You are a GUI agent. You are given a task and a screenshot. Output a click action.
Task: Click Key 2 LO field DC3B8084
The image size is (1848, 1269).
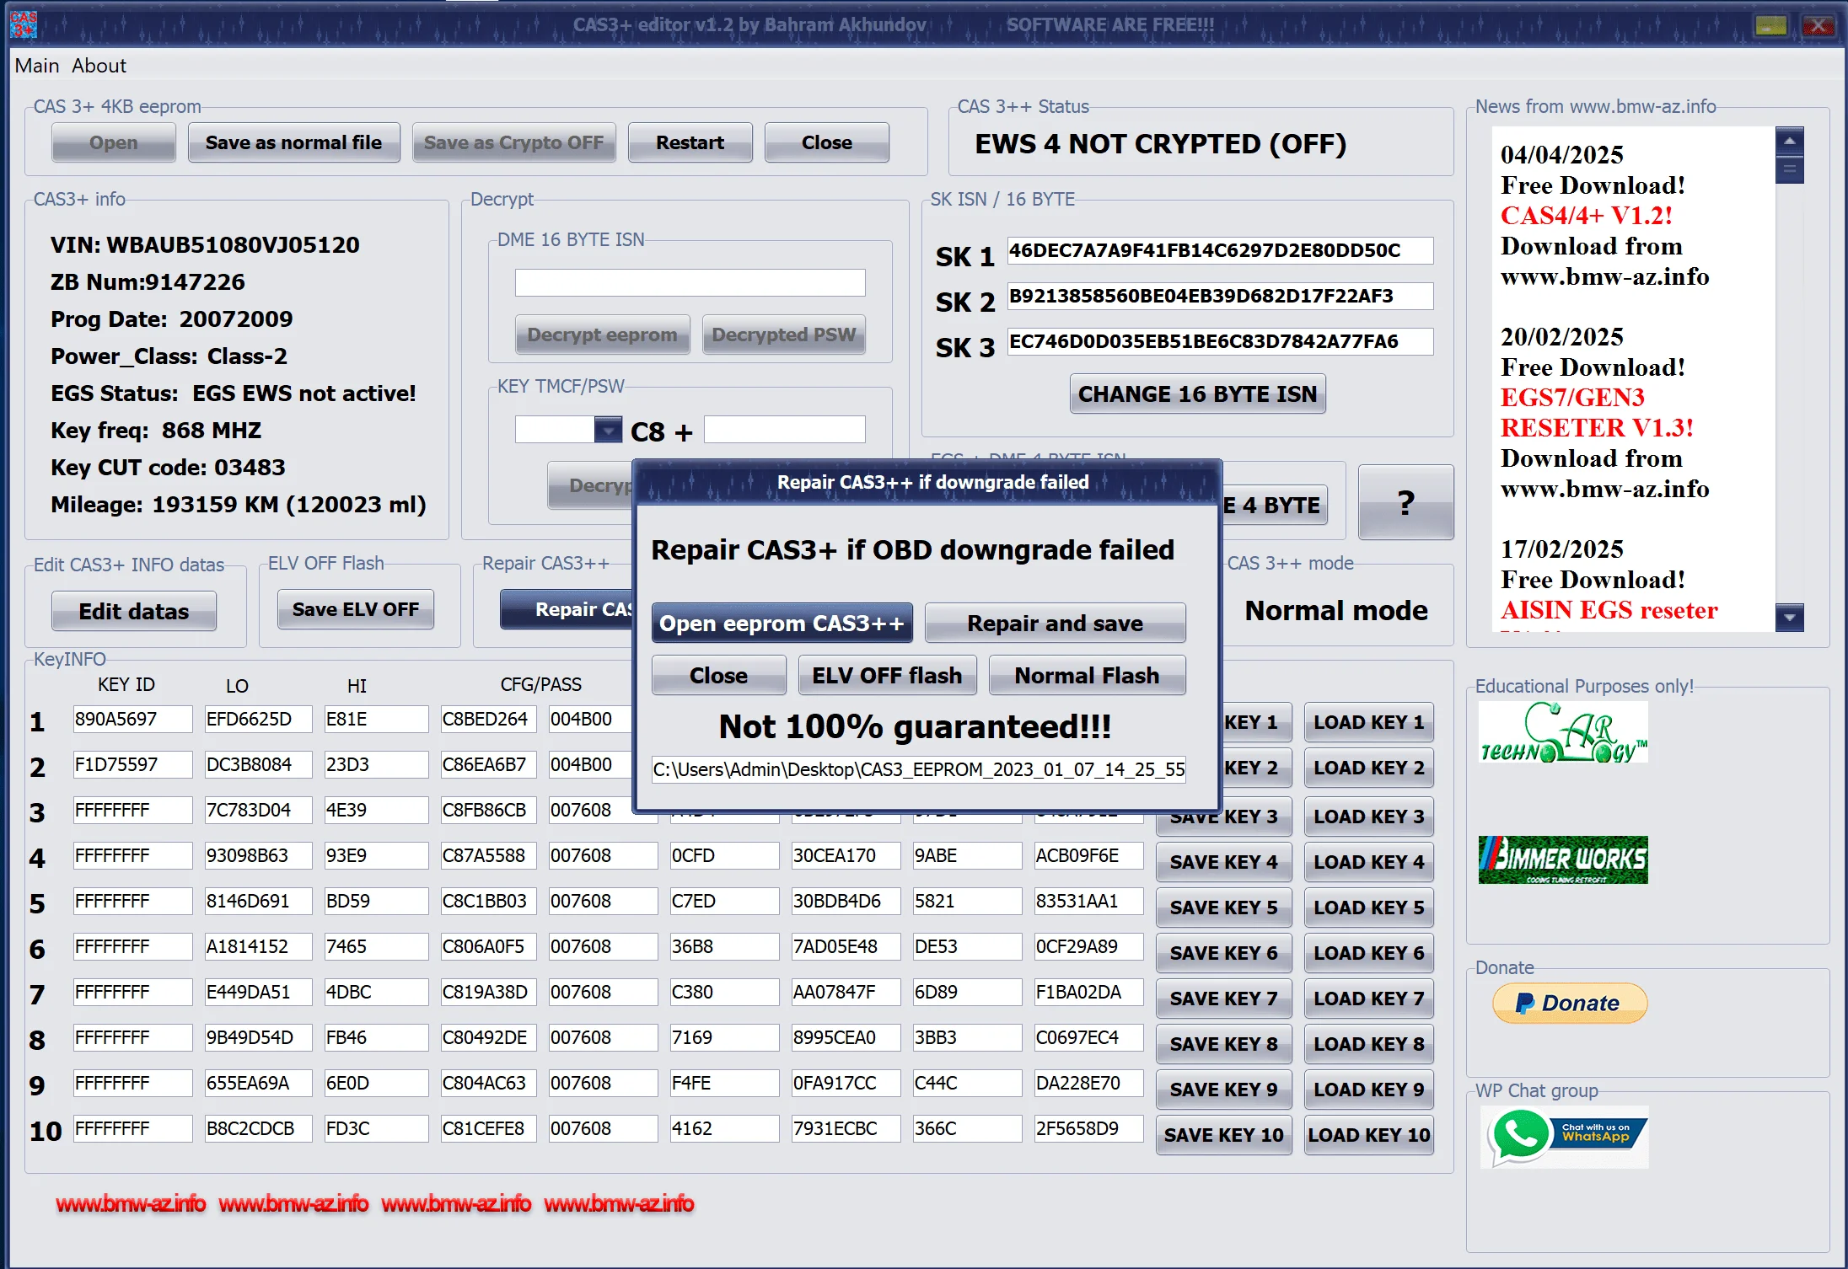click(258, 764)
